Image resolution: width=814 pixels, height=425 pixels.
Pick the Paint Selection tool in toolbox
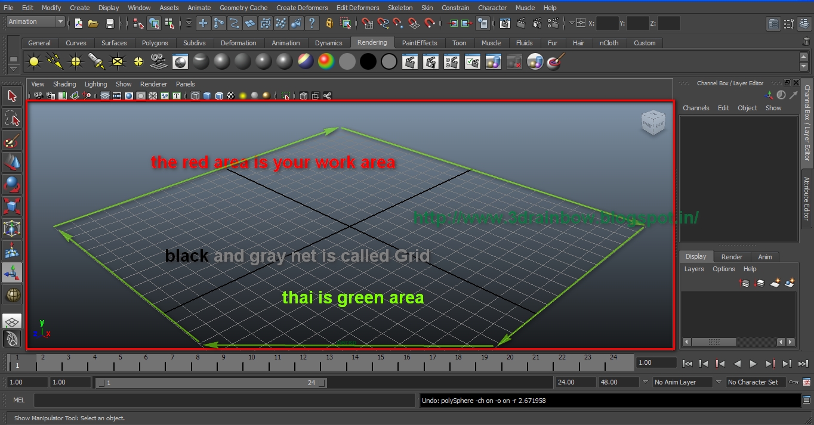click(x=12, y=141)
